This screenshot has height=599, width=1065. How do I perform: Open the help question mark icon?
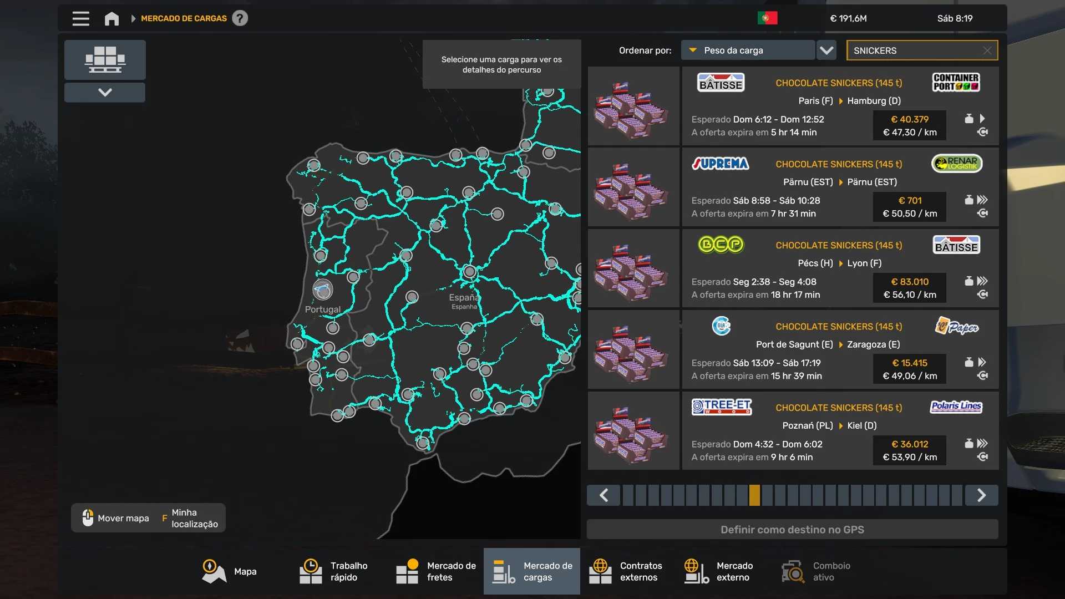[240, 18]
